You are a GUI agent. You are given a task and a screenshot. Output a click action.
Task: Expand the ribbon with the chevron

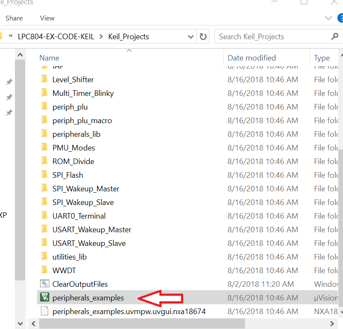[329, 18]
